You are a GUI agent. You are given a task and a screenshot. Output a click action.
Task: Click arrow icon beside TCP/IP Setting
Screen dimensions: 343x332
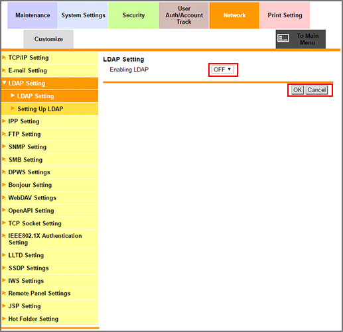[4, 58]
